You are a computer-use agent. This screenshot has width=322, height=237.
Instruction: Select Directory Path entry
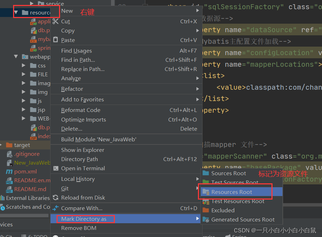tap(126, 159)
